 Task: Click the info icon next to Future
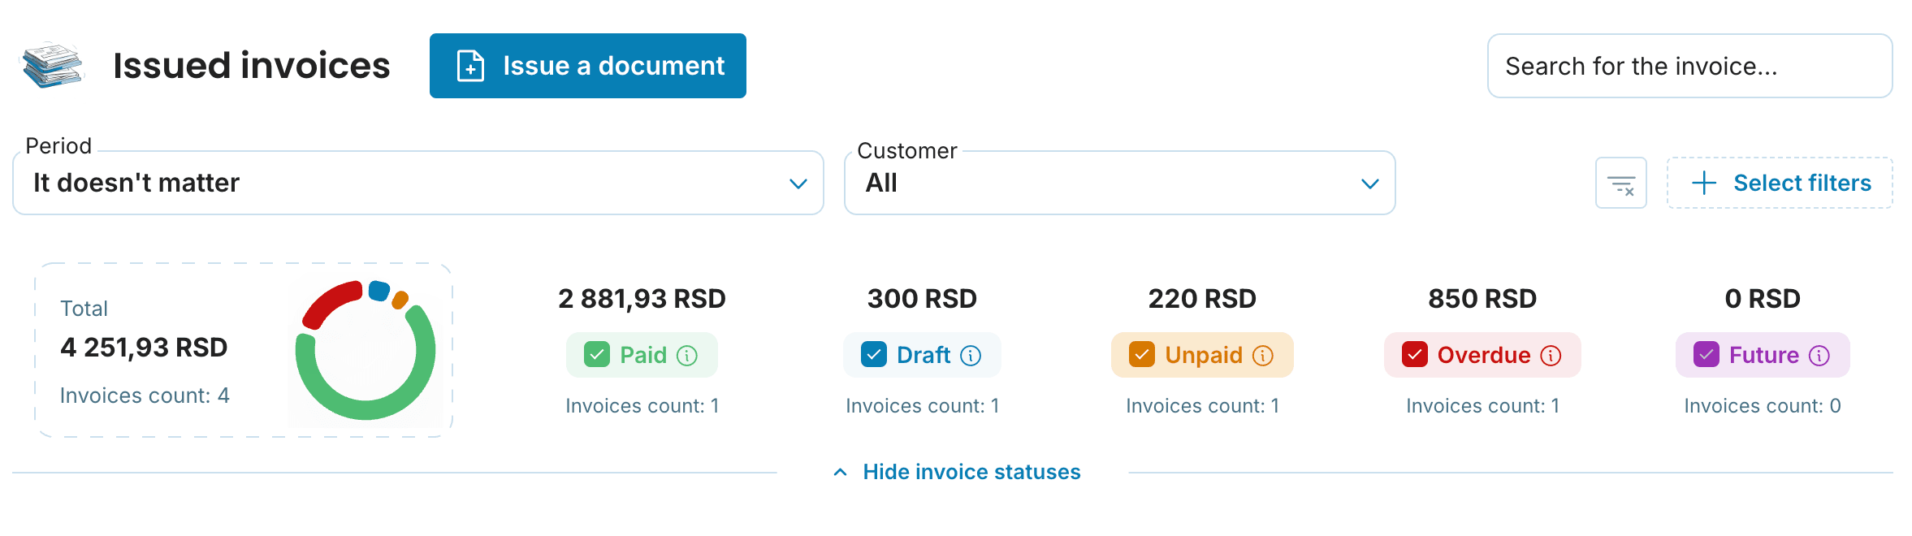coord(1819,356)
